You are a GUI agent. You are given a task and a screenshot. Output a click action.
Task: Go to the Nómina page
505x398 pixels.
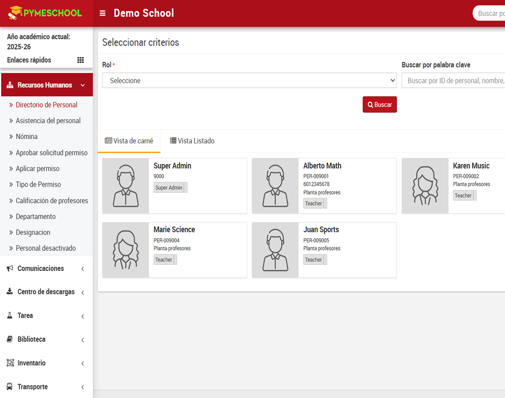[27, 137]
